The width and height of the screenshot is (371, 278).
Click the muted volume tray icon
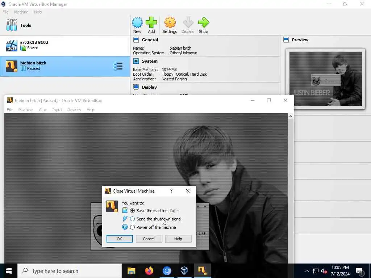coord(324,271)
